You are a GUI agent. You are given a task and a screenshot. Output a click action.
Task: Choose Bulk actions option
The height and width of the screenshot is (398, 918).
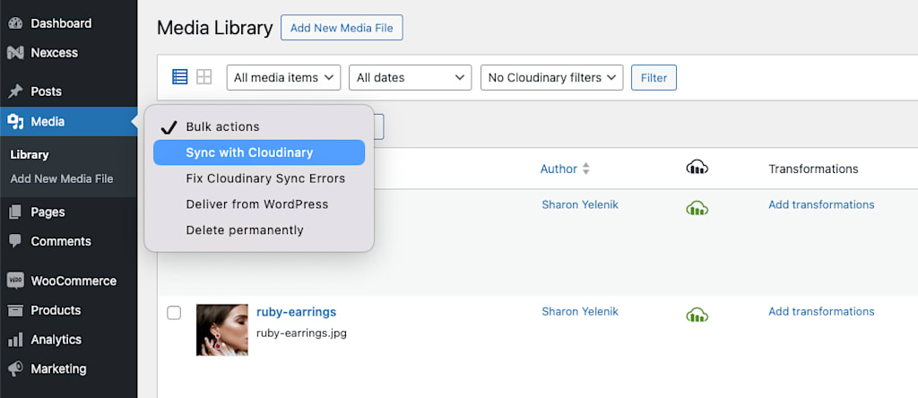tap(259, 127)
